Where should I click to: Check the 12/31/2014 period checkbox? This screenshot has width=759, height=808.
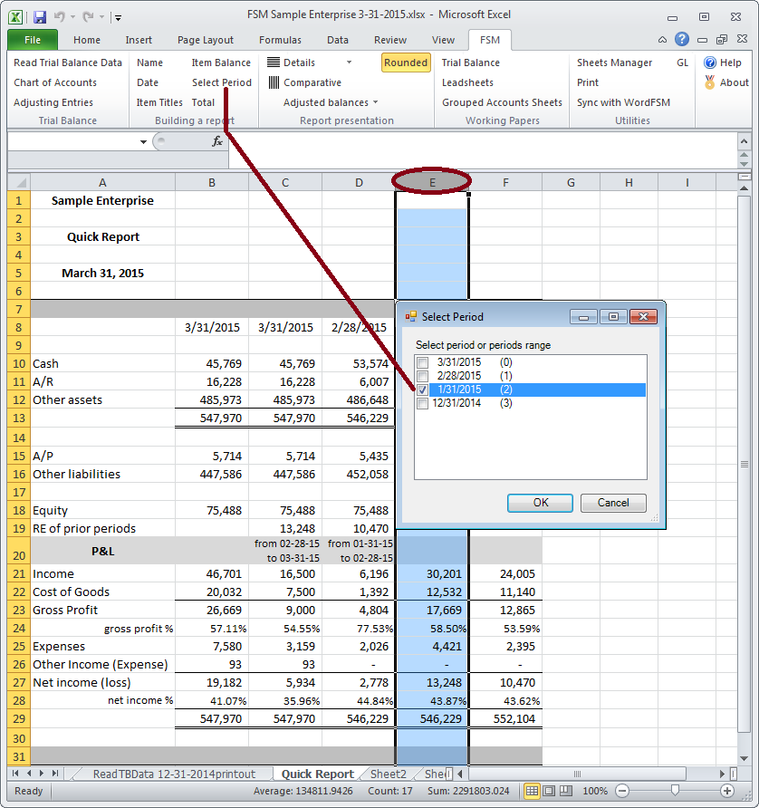(421, 403)
